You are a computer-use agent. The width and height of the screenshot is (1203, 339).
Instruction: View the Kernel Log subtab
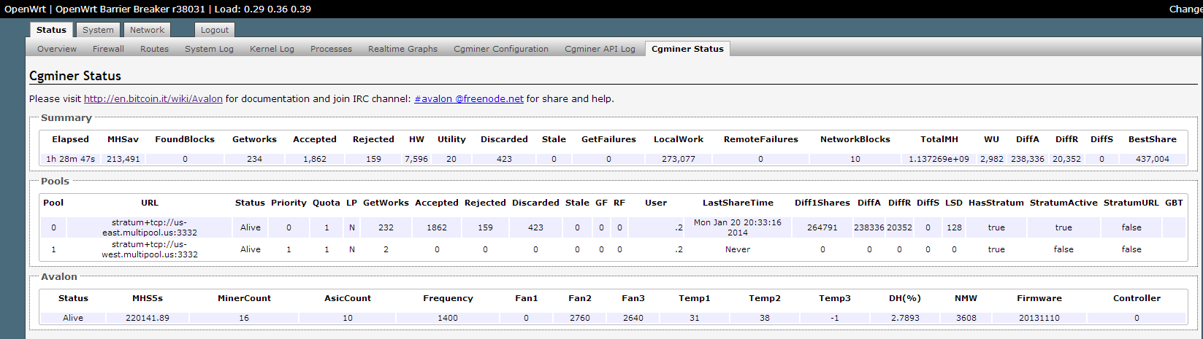272,49
